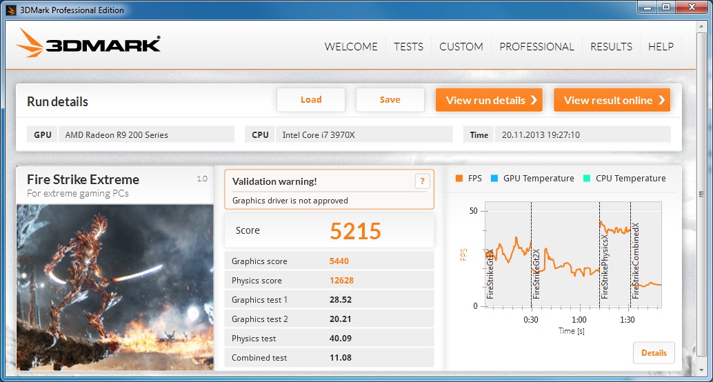Click the Save button
The height and width of the screenshot is (382, 713).
[x=390, y=100]
